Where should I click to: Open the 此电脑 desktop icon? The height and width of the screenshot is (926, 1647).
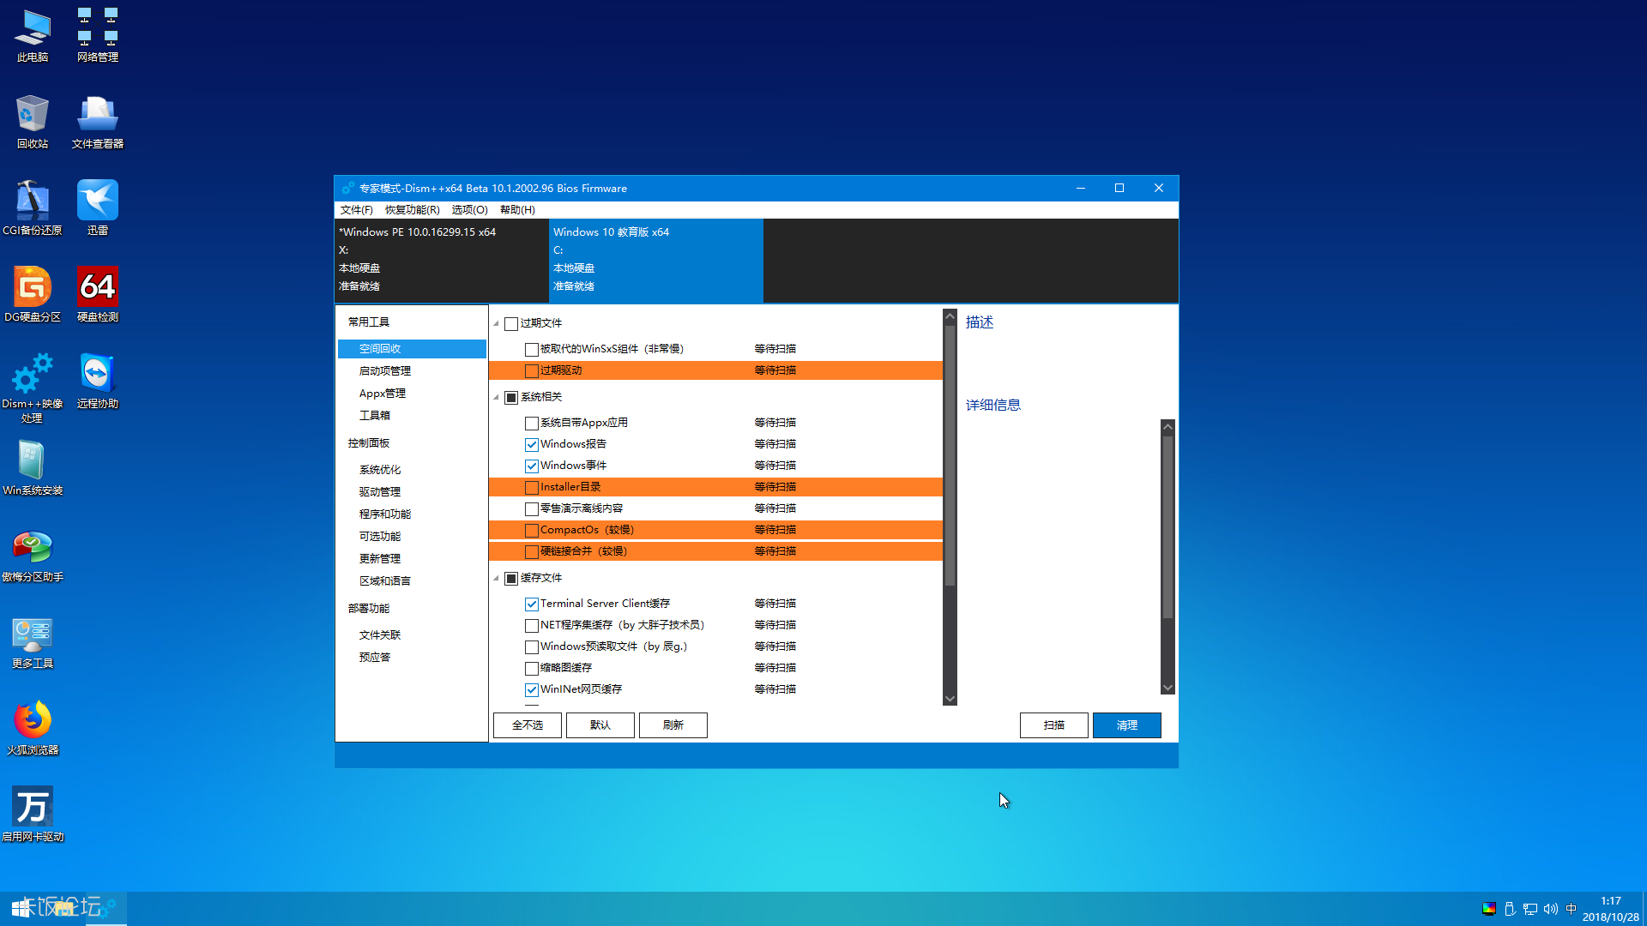[33, 36]
